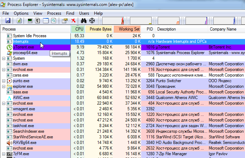Open the System Information graph icon
This screenshot has height=158, width=245.
[x=30, y=21]
